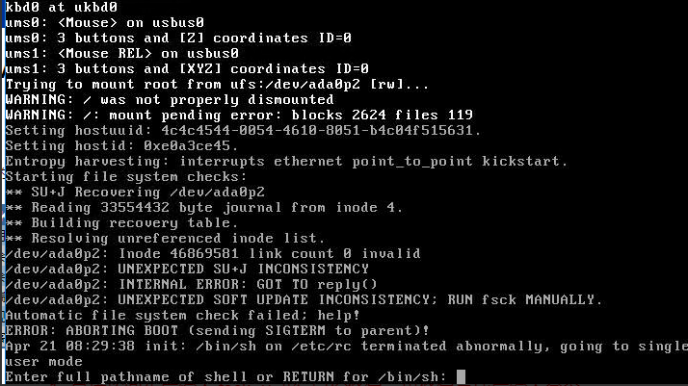Click the 'mount pending error' warning line
This screenshot has height=386, width=688.
[x=239, y=115]
